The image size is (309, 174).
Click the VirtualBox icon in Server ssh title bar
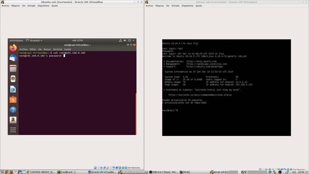(147, 2)
